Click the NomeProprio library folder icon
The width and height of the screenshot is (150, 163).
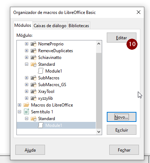coord(34,44)
